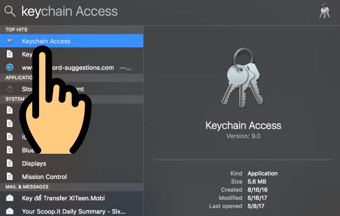Viewport: 340px width, 216px height.
Task: Click the mail envelope icon for XiTeen message
Action: pos(10,198)
